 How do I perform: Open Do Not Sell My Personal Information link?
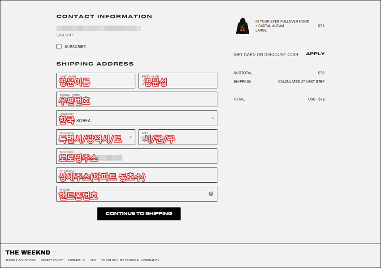130,260
